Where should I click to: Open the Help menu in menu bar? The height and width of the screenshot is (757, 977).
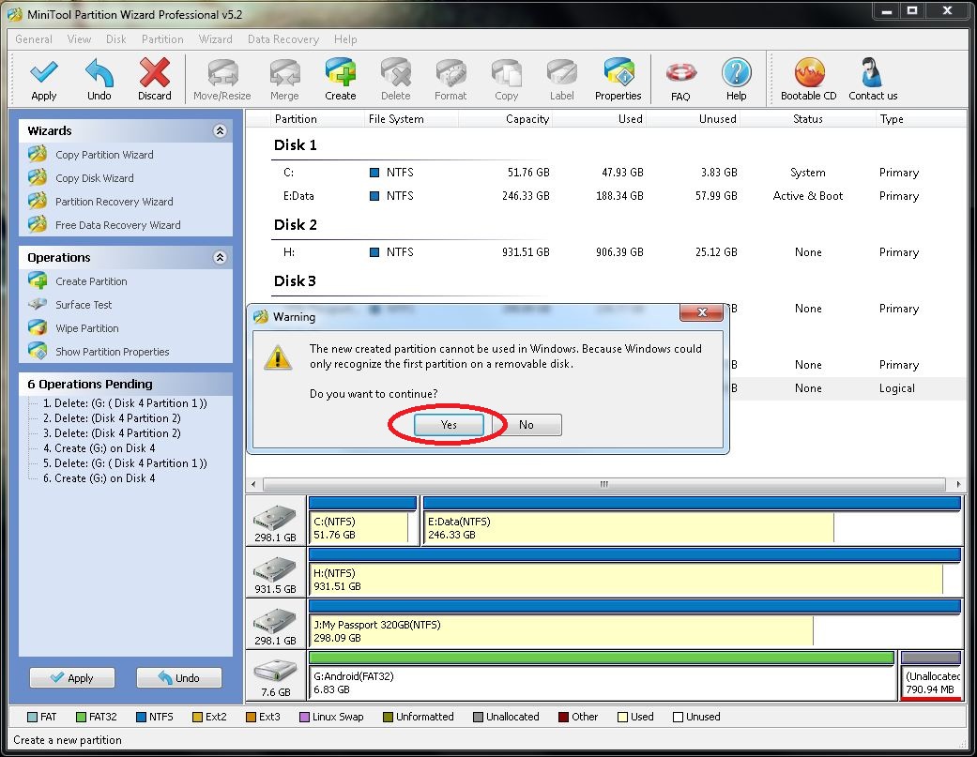click(345, 39)
